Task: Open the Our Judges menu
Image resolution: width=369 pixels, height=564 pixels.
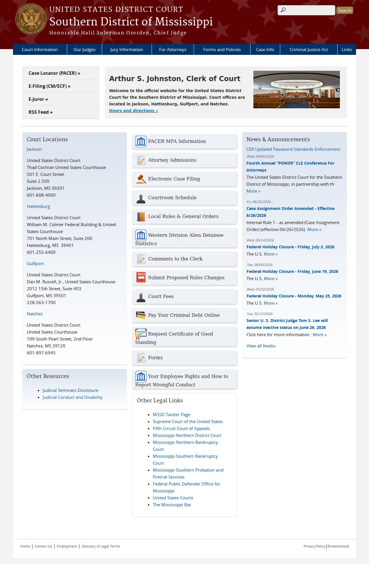Action: [x=84, y=49]
